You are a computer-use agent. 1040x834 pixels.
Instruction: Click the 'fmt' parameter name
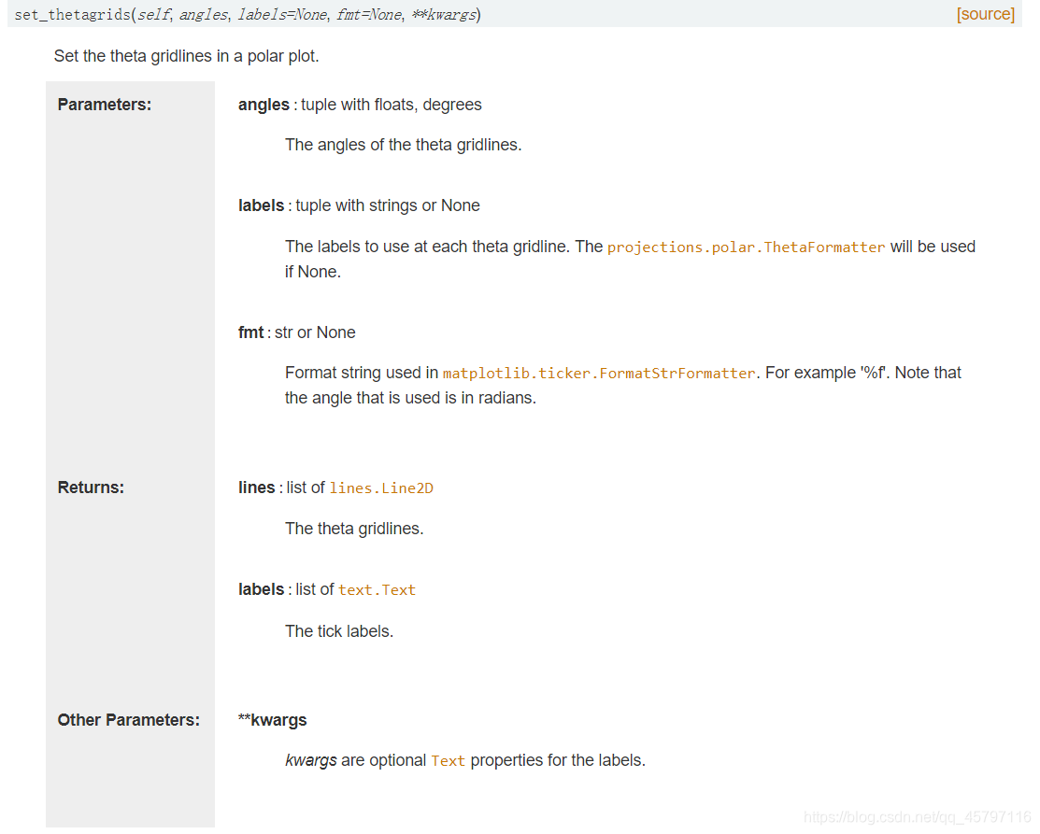point(250,332)
